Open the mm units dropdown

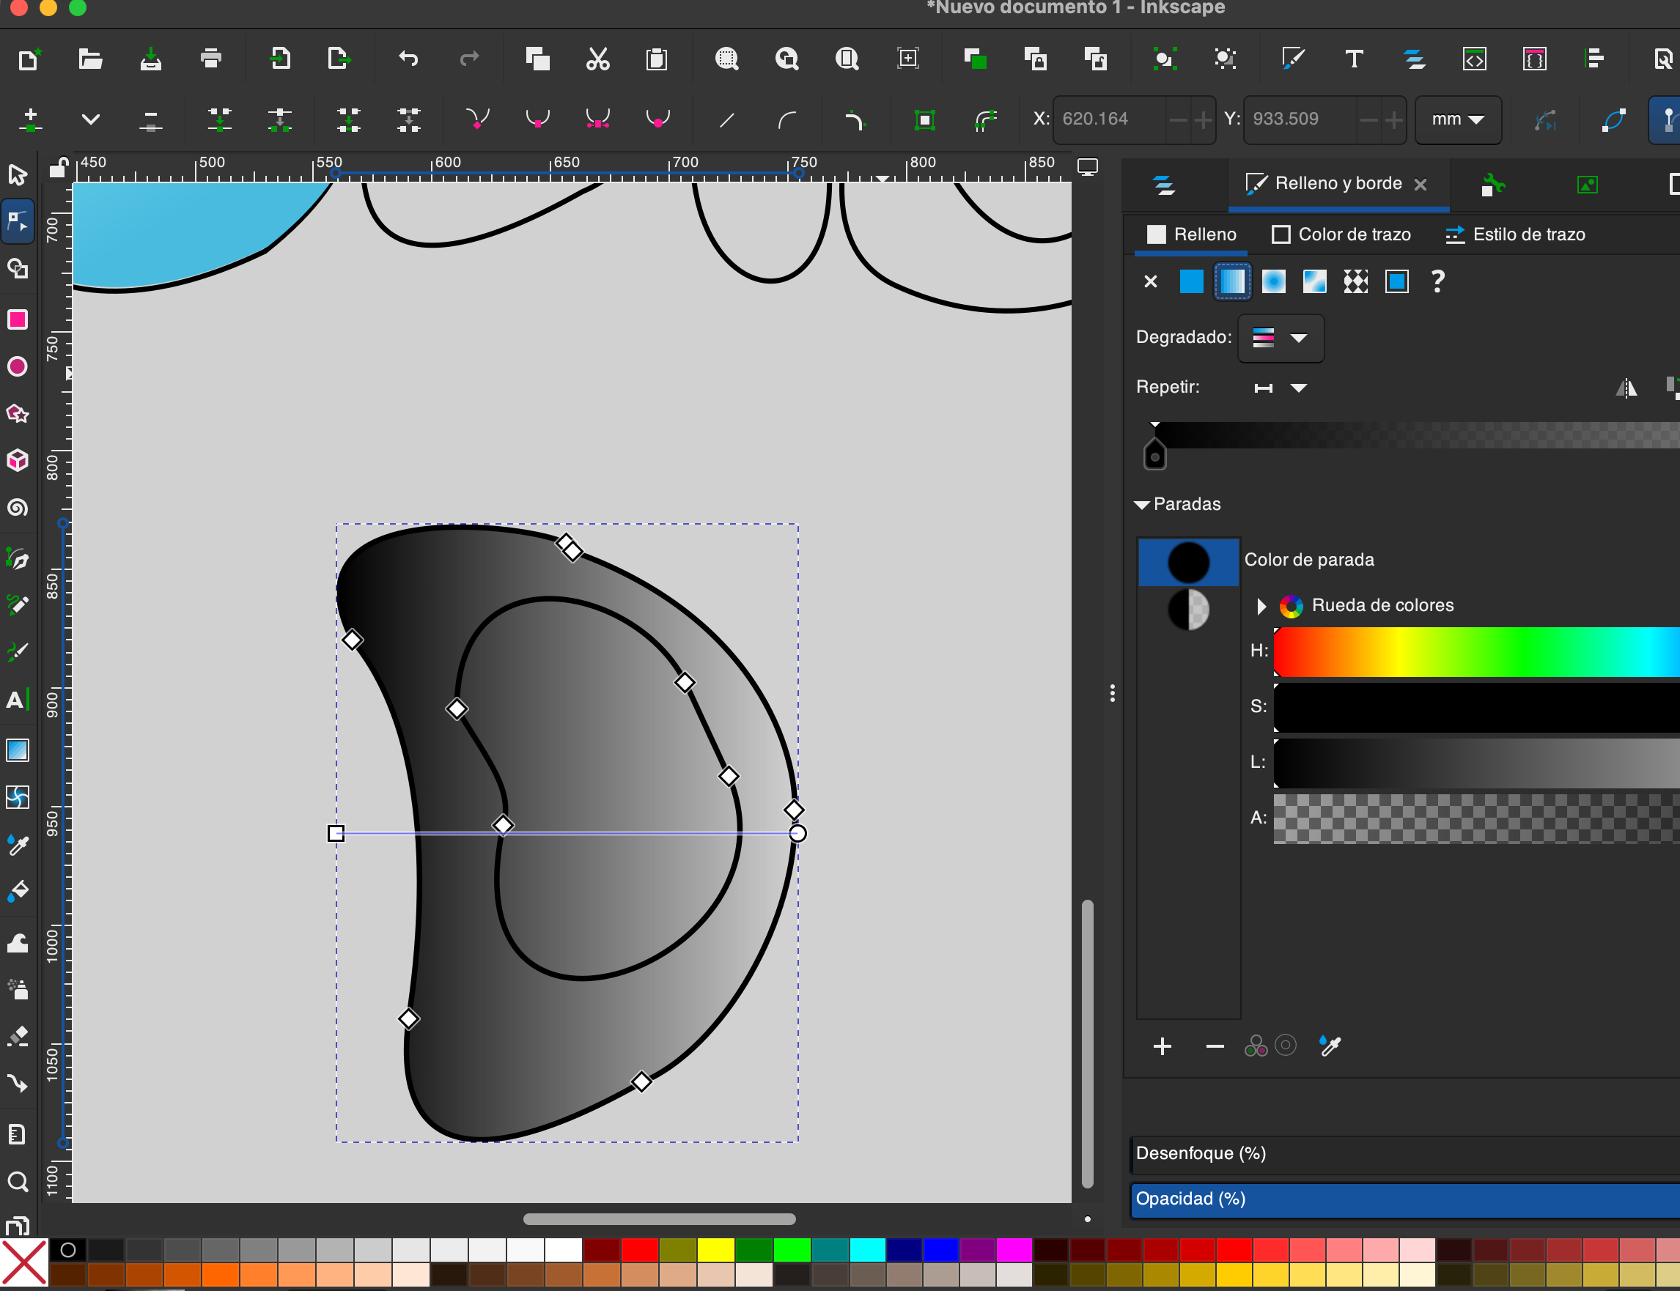tap(1458, 119)
